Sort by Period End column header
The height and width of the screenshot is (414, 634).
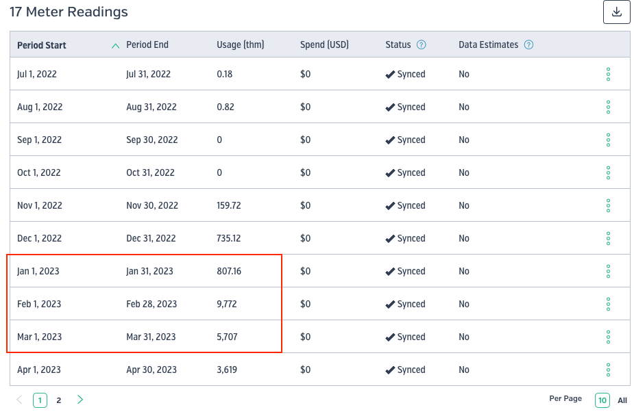coord(147,44)
